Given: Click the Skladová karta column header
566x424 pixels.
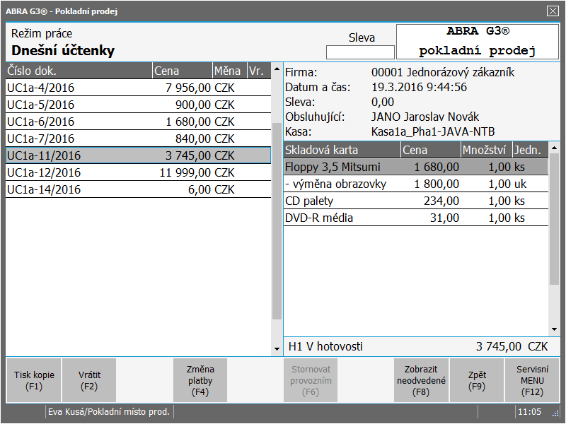Looking at the screenshot, I should 341,150.
